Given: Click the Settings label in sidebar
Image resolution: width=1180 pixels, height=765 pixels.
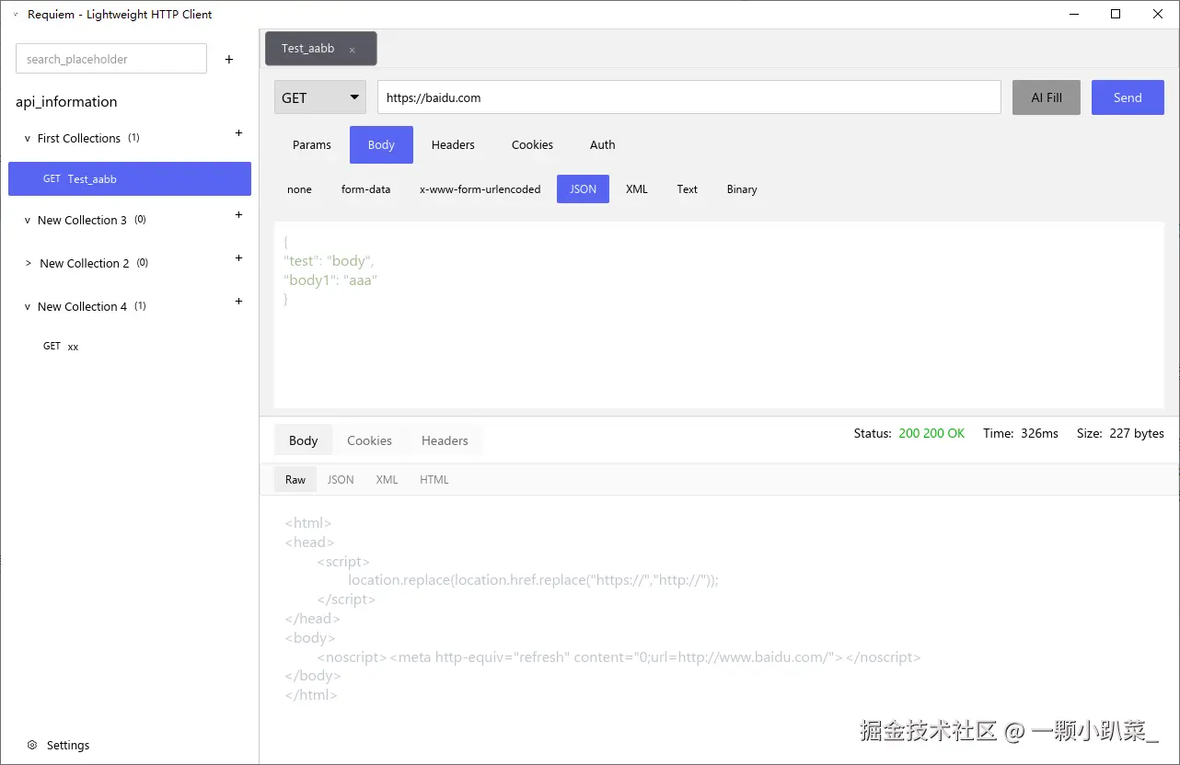Looking at the screenshot, I should (68, 745).
